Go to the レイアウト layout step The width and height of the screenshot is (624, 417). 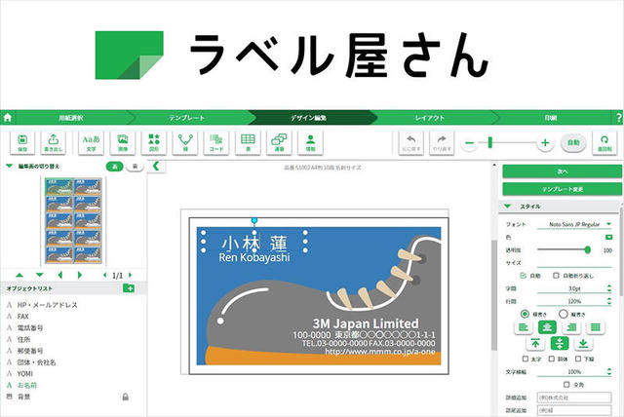tap(430, 118)
